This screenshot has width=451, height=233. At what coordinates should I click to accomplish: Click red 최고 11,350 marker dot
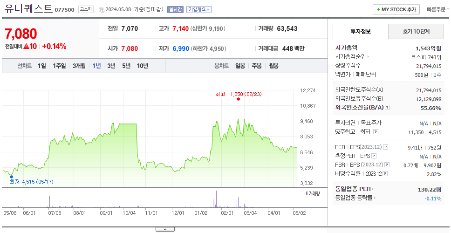238,99
